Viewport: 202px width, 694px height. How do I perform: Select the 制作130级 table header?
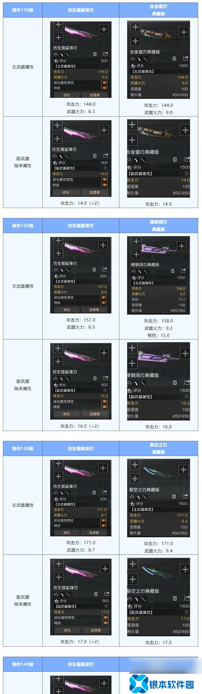pos(23,448)
